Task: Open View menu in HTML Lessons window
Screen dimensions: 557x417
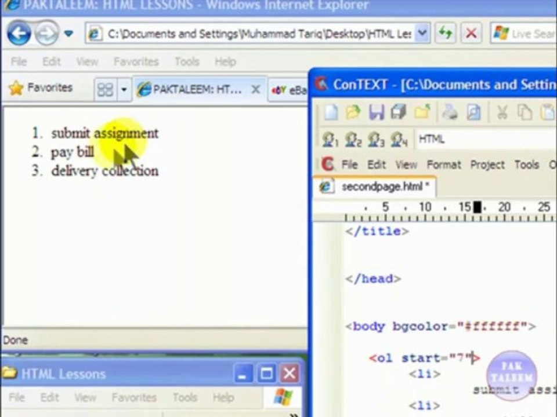Action: 85,397
